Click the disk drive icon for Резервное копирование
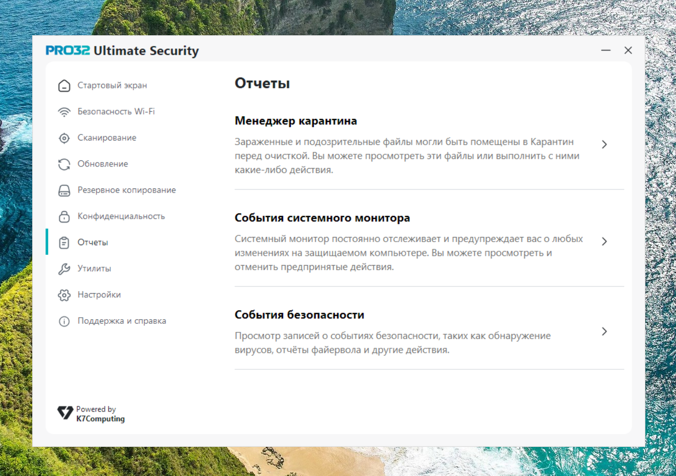Image resolution: width=676 pixels, height=476 pixels. tap(64, 191)
